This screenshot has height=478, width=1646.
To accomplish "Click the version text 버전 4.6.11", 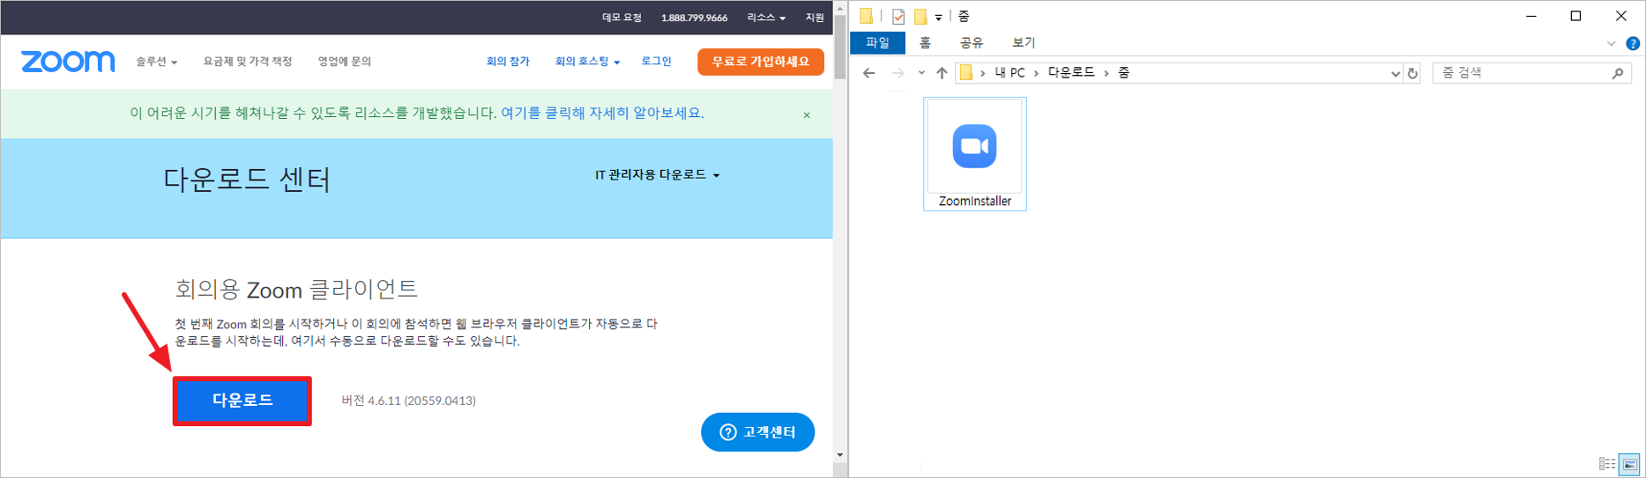I will (408, 401).
